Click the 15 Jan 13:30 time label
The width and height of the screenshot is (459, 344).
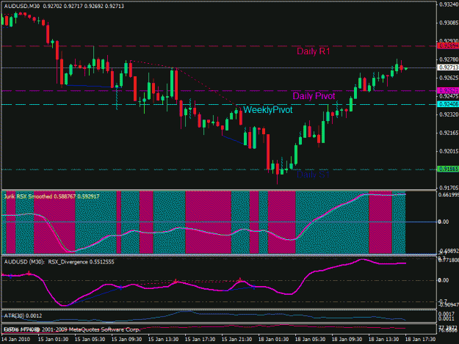click(x=163, y=340)
